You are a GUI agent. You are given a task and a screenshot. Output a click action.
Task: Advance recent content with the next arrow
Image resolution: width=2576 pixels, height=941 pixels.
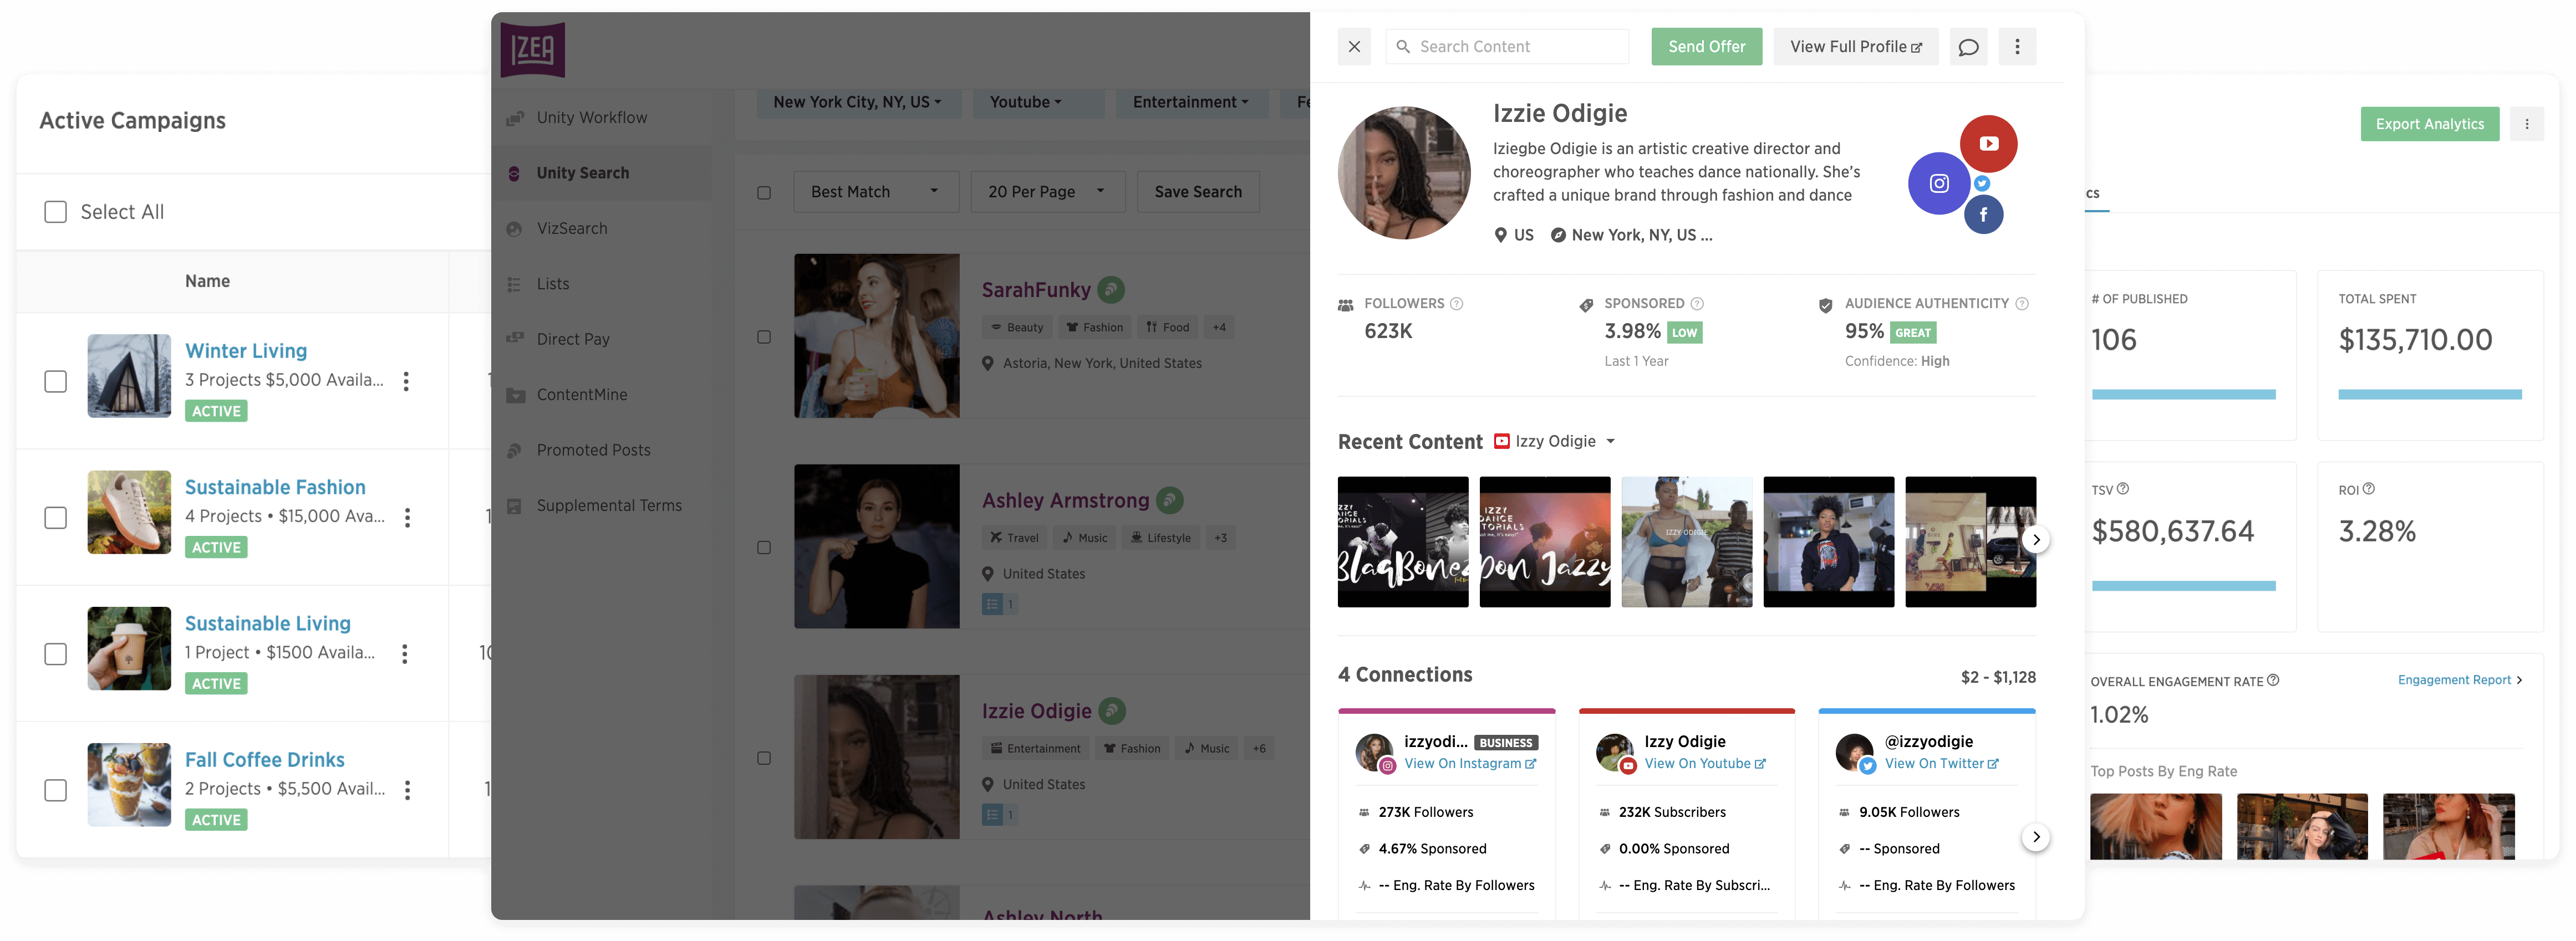tap(2035, 540)
